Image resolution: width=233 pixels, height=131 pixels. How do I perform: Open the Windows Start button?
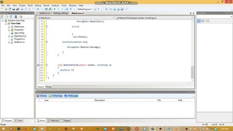pos(3,129)
